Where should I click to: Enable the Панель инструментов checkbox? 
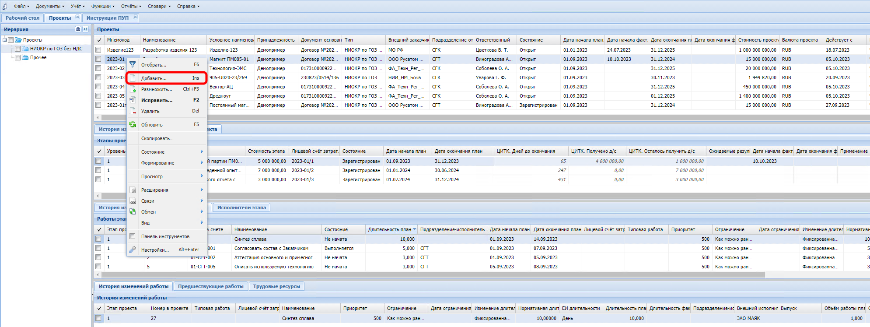click(133, 236)
